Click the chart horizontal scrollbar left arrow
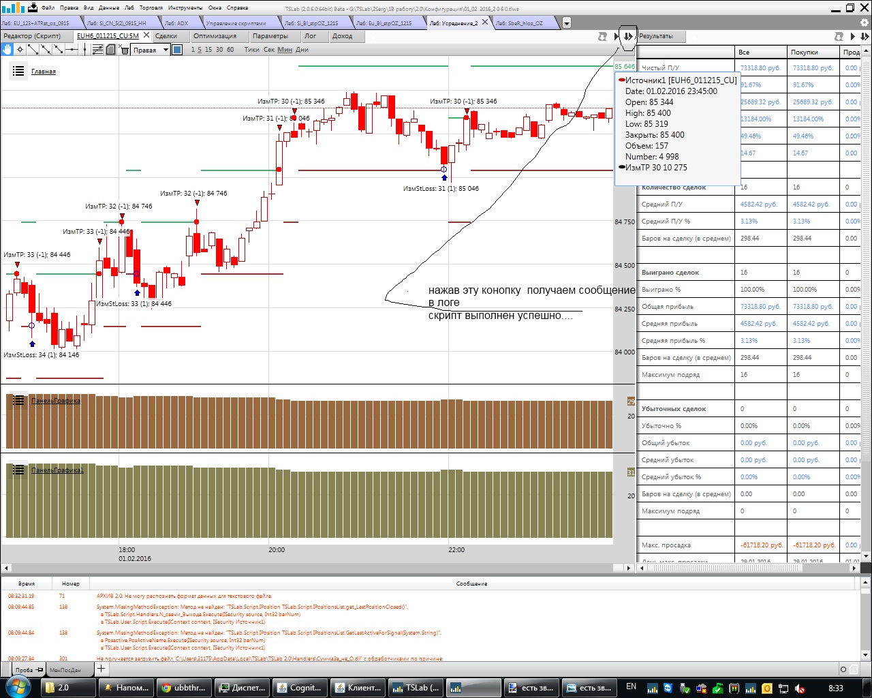 point(5,568)
